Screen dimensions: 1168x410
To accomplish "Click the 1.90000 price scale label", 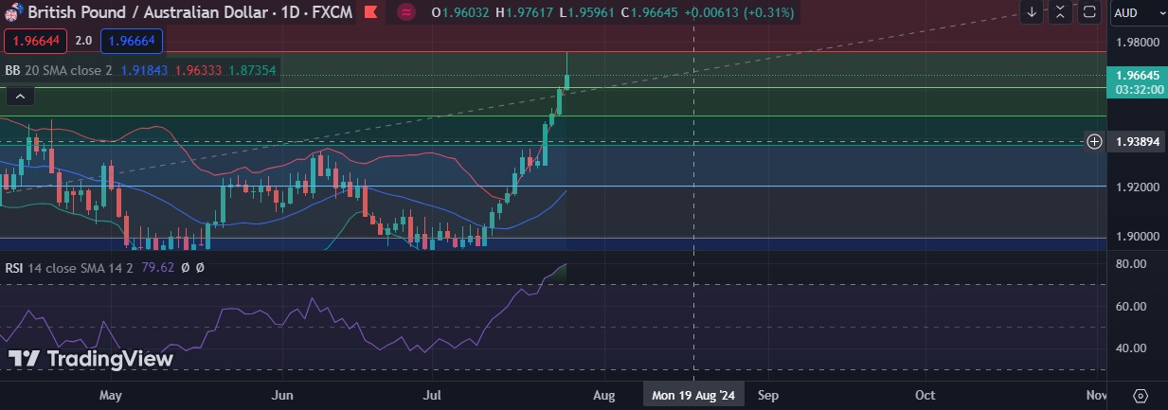I will pos(1138,236).
